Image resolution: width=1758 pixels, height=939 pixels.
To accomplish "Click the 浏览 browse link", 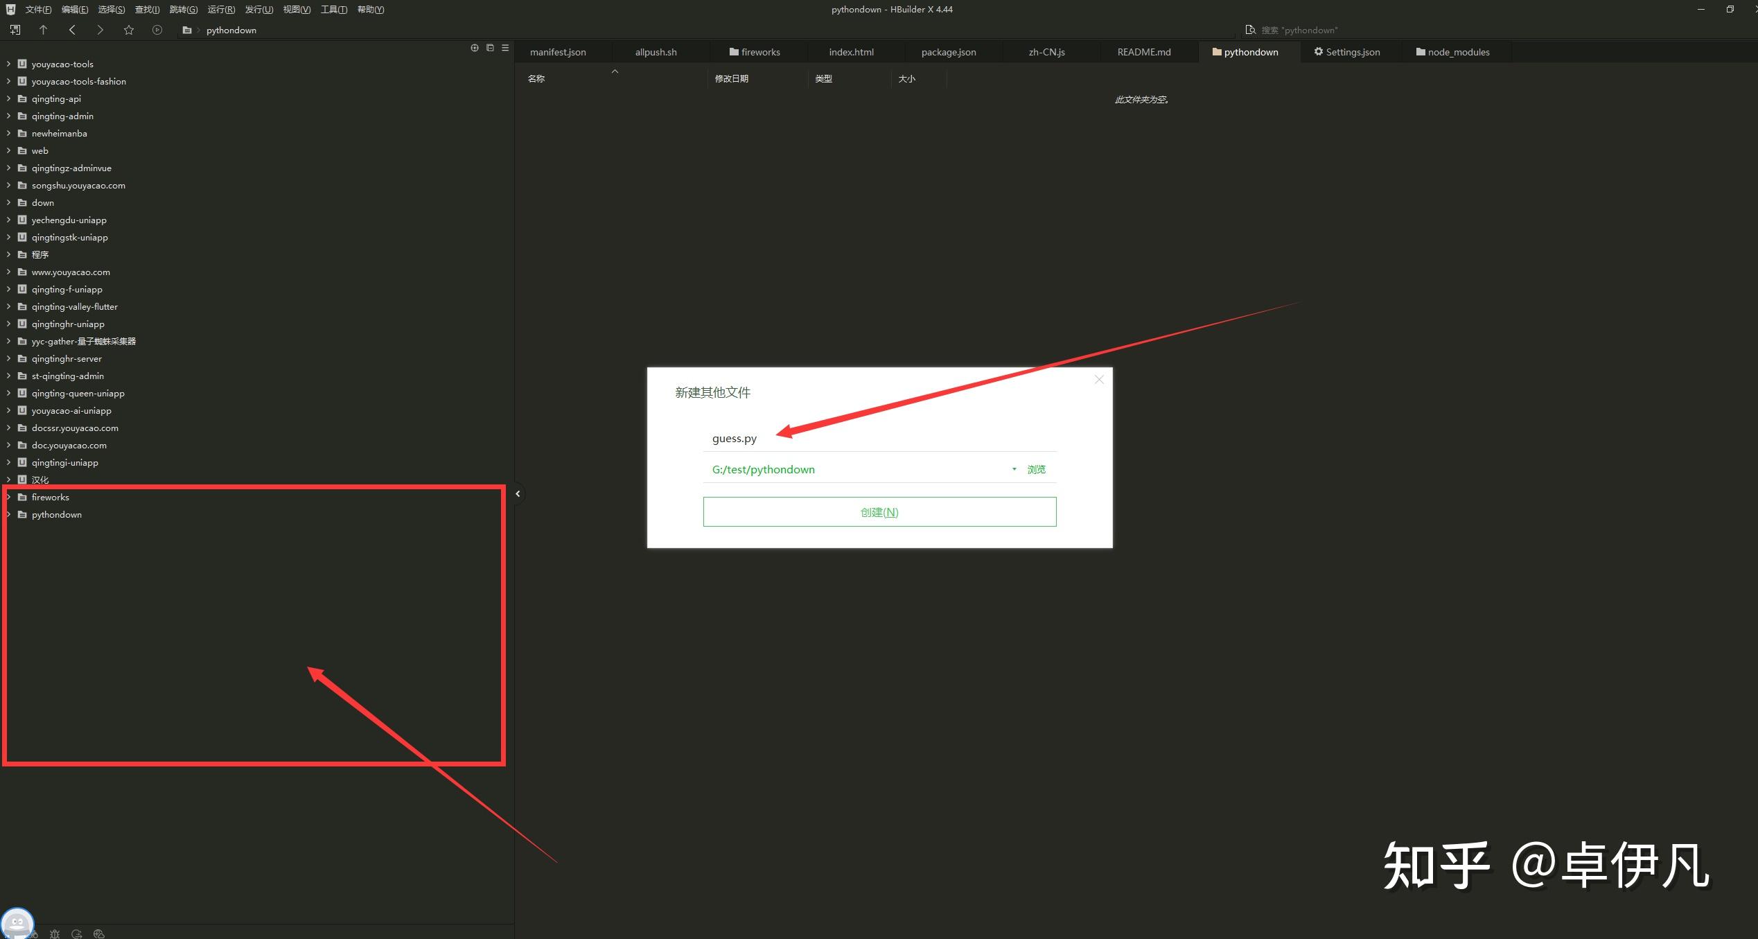I will pos(1036,469).
